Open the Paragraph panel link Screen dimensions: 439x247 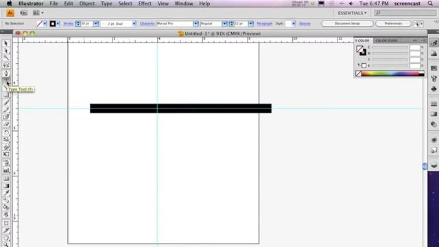point(264,24)
